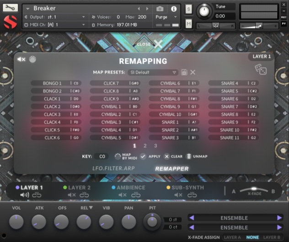Open the Map Presets SI Default dropdown
The height and width of the screenshot is (242, 289).
coord(153,72)
